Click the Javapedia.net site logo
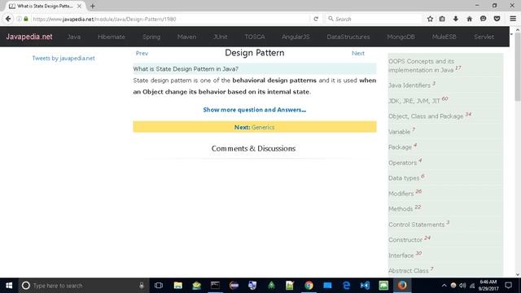 [29, 37]
